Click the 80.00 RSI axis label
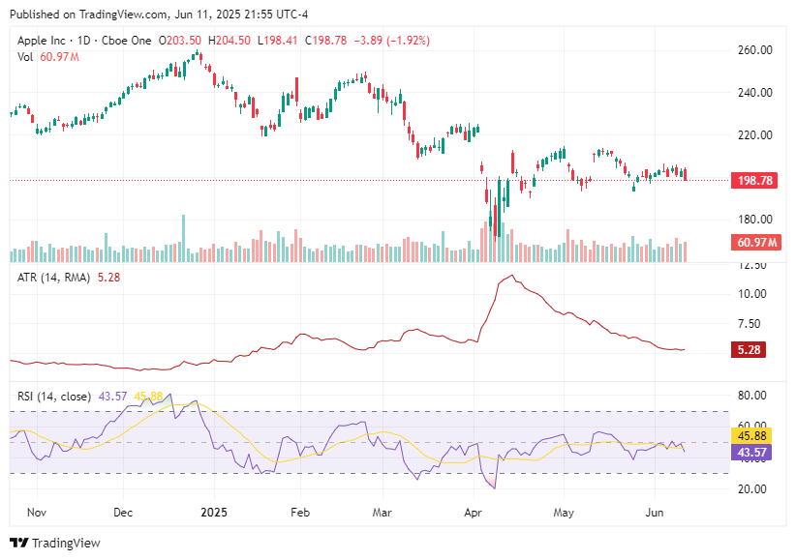 coord(751,396)
